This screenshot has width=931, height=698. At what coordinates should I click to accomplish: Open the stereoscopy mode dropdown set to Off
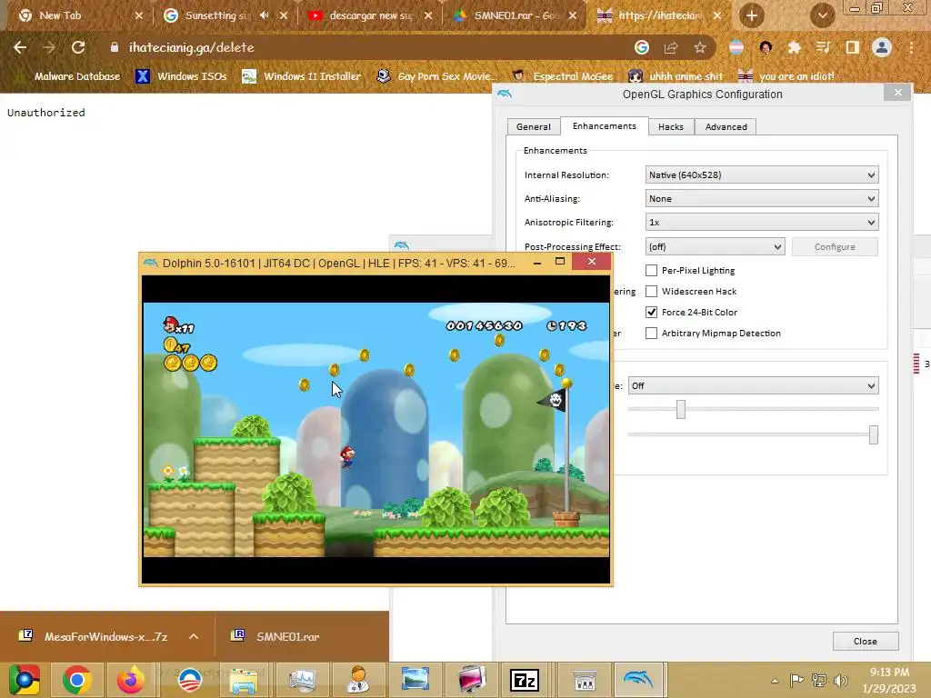753,385
